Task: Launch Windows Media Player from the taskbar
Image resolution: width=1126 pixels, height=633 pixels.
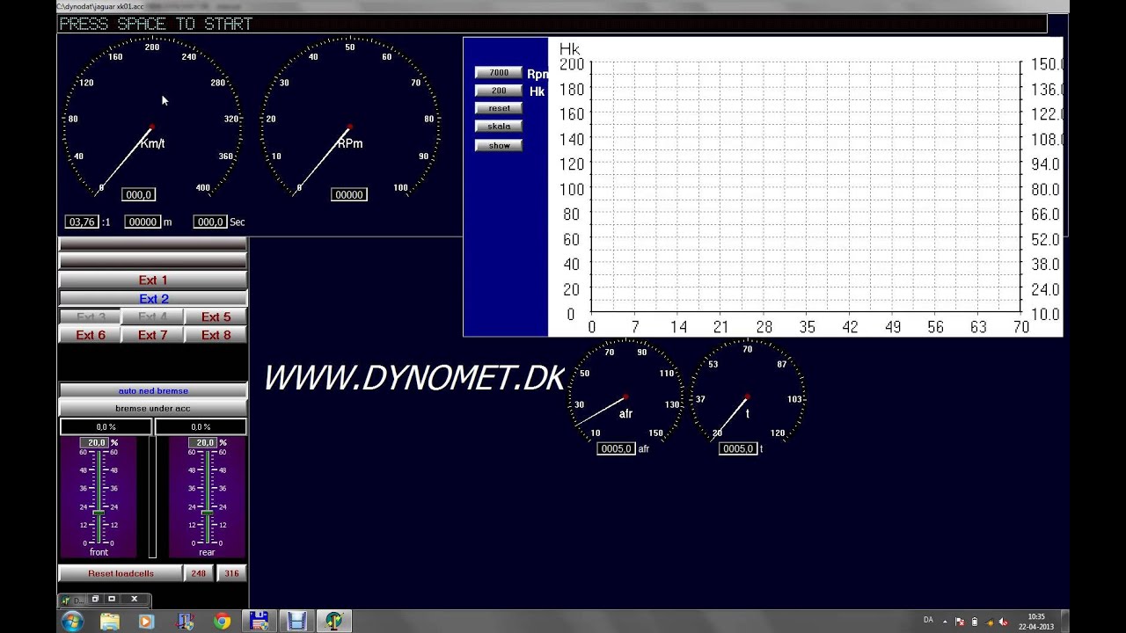Action: pyautogui.click(x=147, y=622)
